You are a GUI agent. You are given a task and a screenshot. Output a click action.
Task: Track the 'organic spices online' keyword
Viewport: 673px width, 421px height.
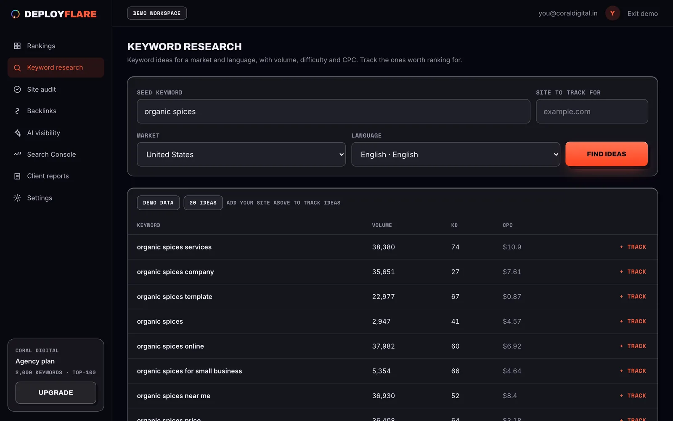[633, 346]
